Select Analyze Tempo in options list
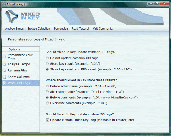Viewport: 171px width, 136px height. 21,64
